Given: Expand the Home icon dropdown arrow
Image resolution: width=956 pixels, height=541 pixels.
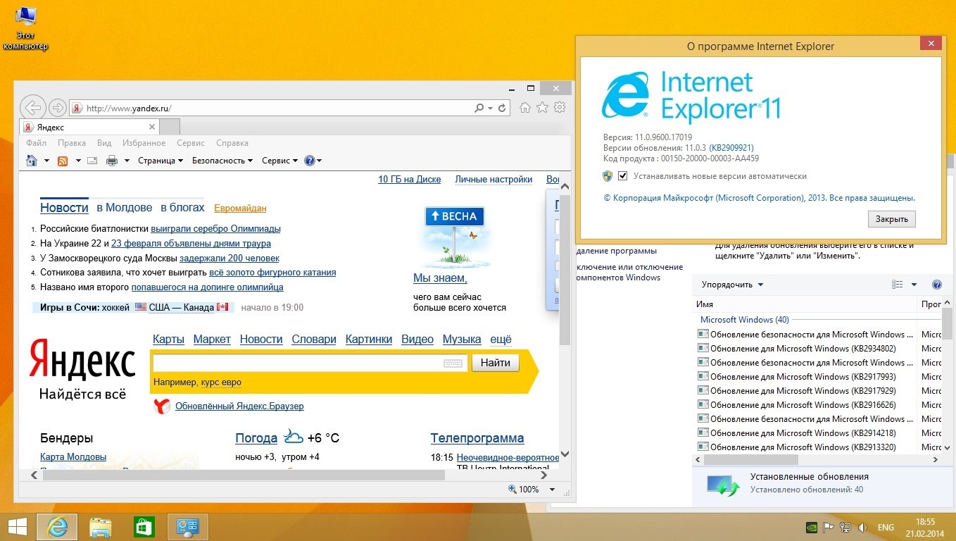Looking at the screenshot, I should click(46, 161).
